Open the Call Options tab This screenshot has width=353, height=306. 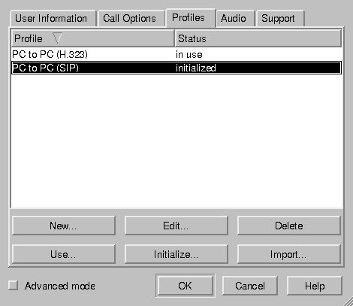point(131,19)
